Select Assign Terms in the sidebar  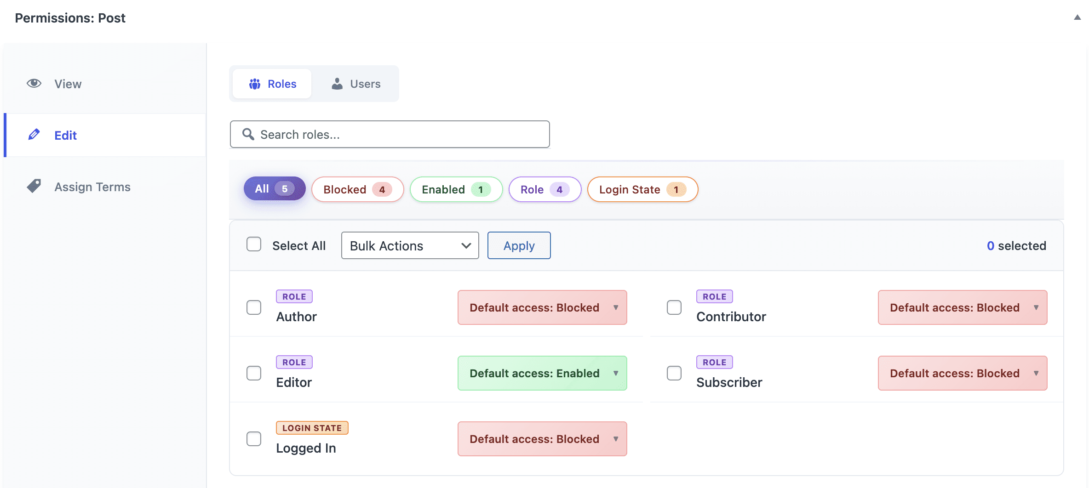(92, 187)
